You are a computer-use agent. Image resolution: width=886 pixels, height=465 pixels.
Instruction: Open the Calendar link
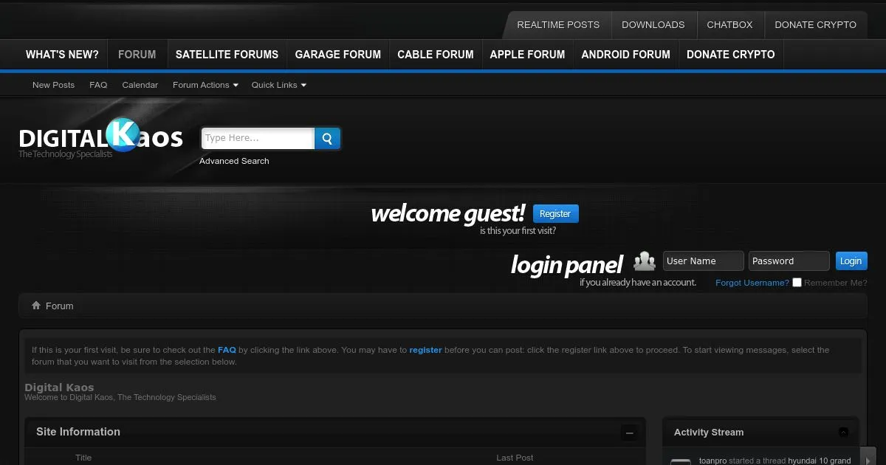point(140,85)
